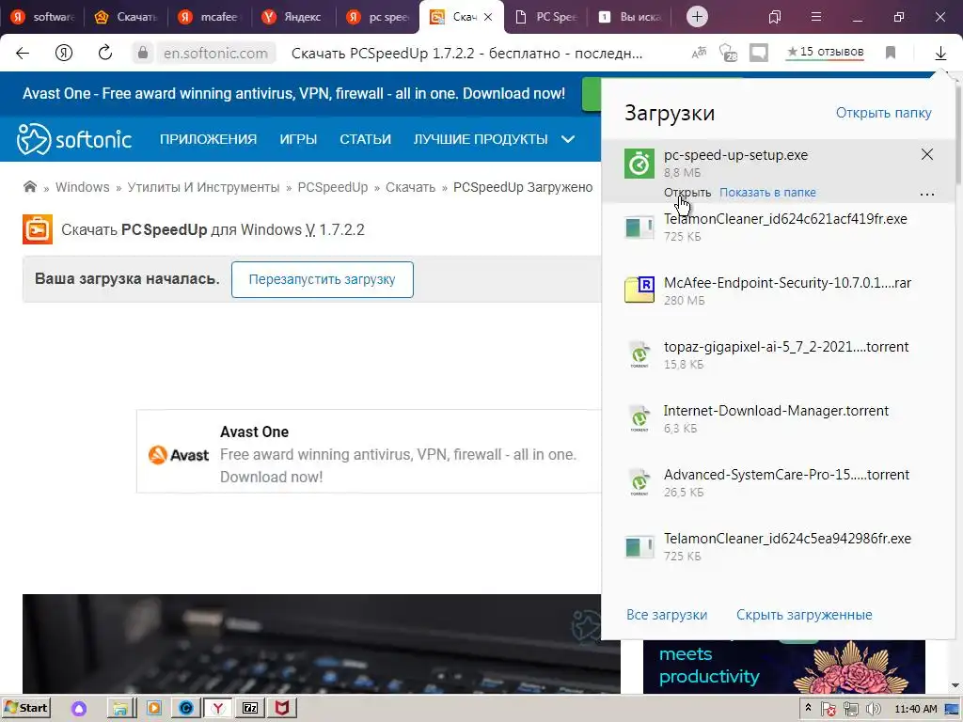Open File Explorer from the taskbar
Viewport: 963px width, 722px height.
pos(120,709)
